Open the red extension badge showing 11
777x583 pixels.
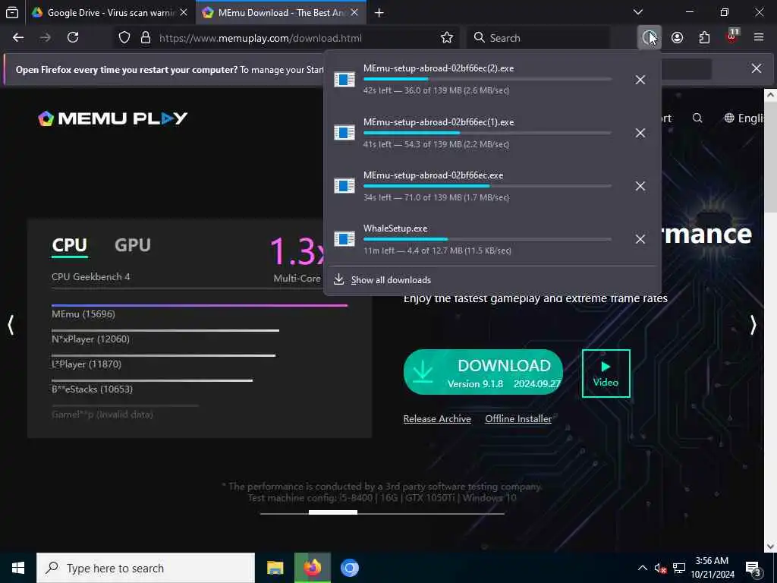pos(732,36)
